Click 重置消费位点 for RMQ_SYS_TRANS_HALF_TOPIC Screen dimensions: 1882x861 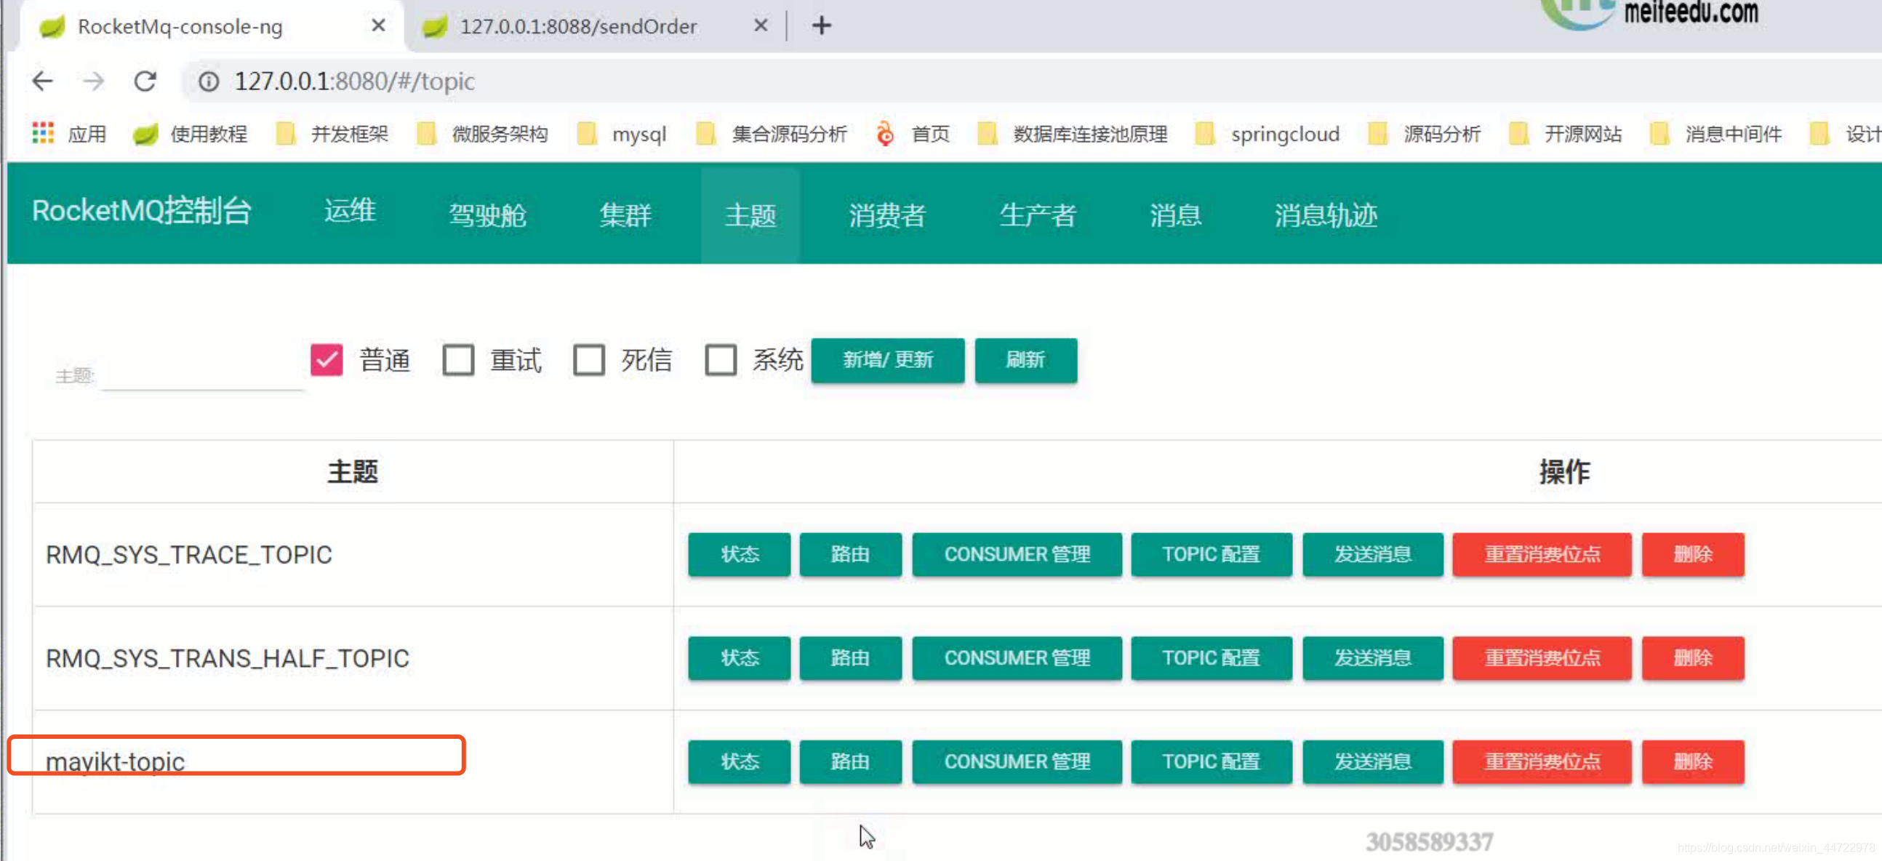(1542, 658)
